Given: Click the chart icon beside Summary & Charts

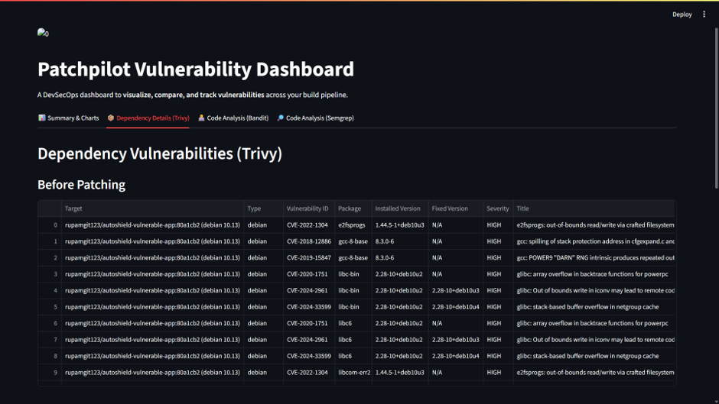Looking at the screenshot, I should 42,118.
